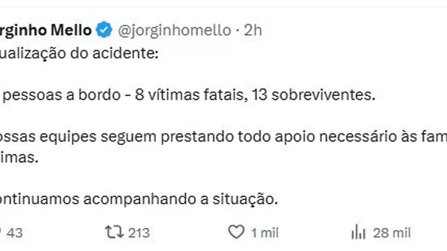Viewport: 447px width, 251px height.
Task: Open the @jorginhomello handle link
Action: click(175, 31)
